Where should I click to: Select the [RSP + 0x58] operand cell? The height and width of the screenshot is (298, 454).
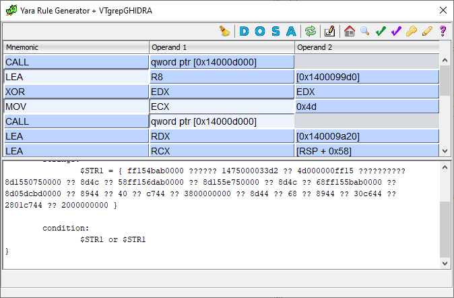click(x=367, y=150)
